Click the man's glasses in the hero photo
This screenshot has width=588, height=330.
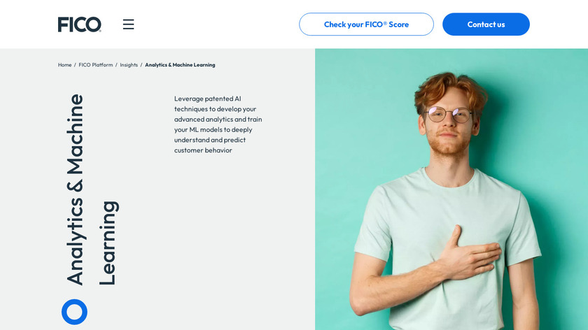[x=449, y=114]
